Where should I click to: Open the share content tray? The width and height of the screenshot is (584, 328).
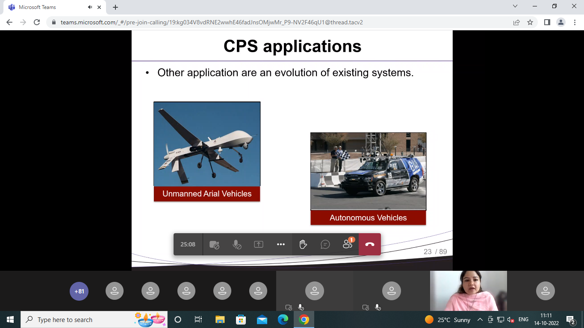click(259, 244)
